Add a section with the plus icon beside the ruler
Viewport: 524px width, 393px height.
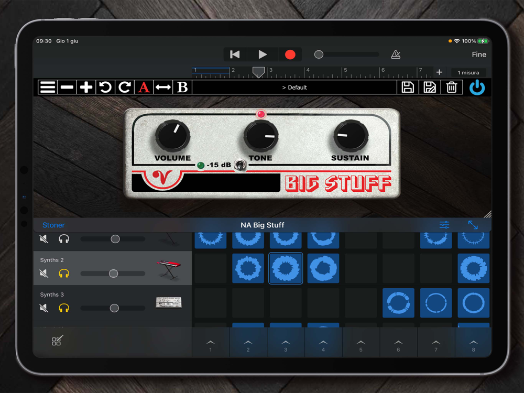[x=439, y=72]
